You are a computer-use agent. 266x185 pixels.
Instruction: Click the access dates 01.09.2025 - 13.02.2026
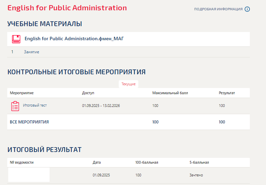(x=101, y=106)
